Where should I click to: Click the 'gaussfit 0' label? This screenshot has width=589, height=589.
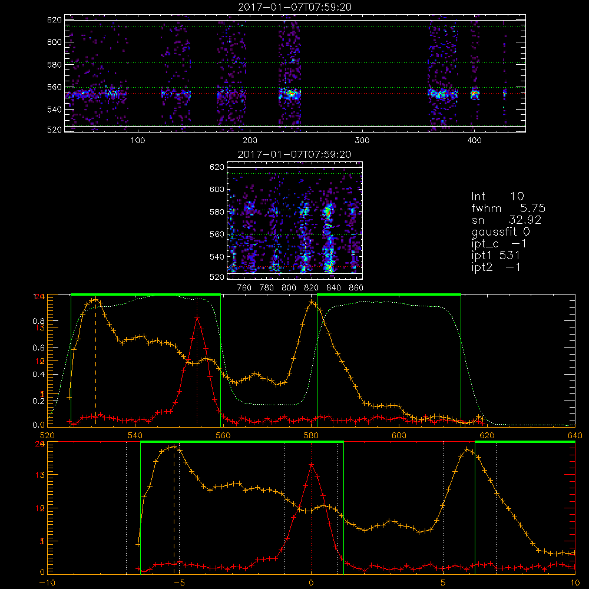pos(500,231)
